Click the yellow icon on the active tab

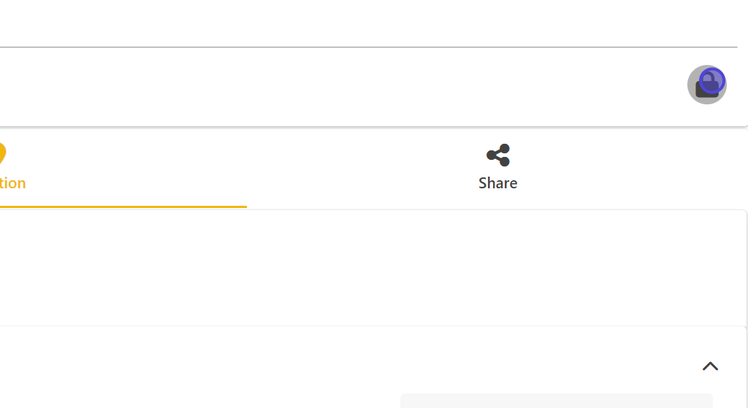point(2,154)
